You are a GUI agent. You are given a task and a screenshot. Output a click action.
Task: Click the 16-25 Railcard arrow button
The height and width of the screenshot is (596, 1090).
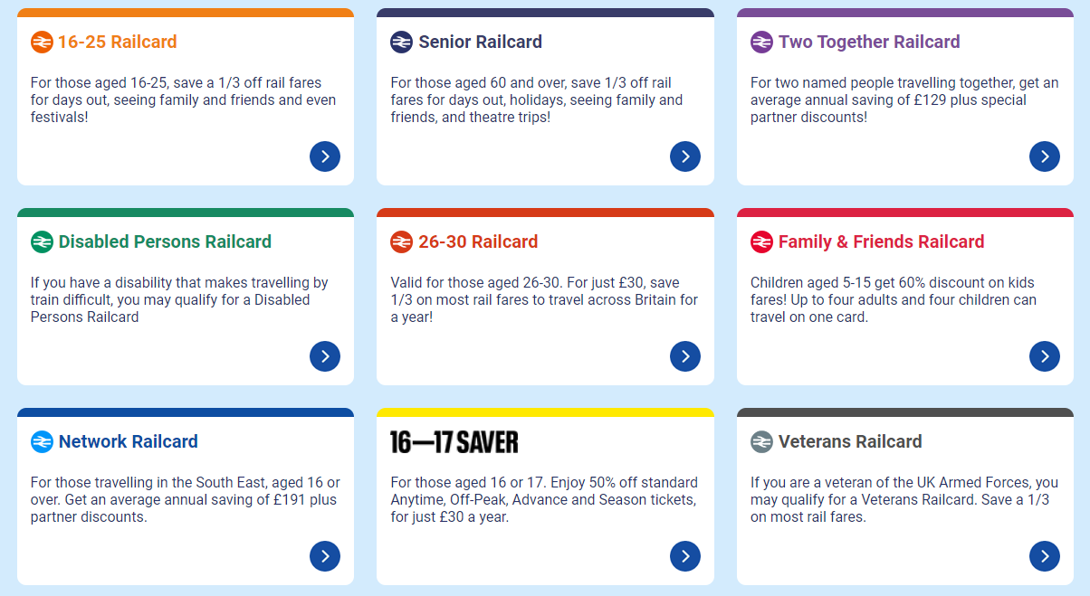pos(325,156)
